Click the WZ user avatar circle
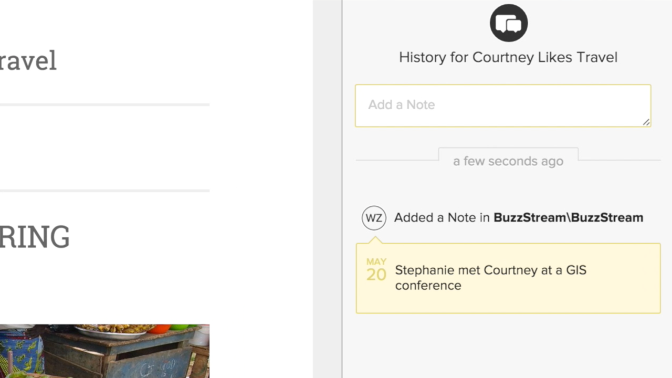Viewport: 672px width, 378px height. tap(374, 218)
